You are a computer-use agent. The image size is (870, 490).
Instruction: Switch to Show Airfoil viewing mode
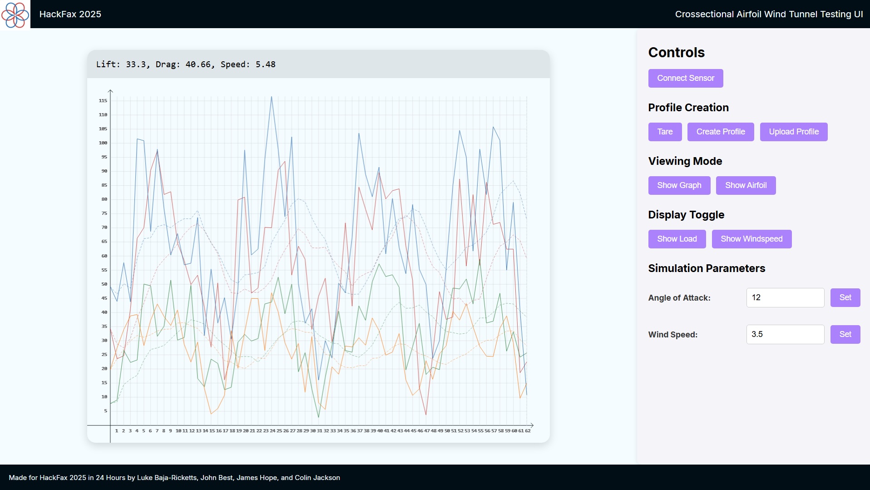746,185
